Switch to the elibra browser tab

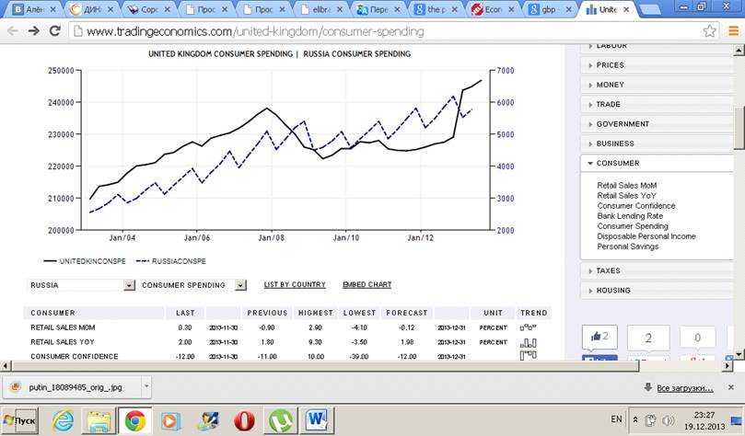pyautogui.click(x=321, y=9)
